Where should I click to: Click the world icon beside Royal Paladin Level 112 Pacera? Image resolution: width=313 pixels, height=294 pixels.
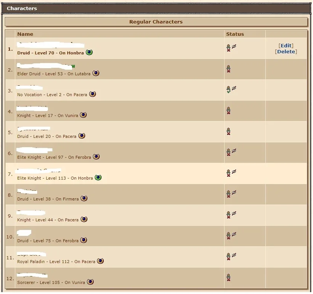pos(100,261)
